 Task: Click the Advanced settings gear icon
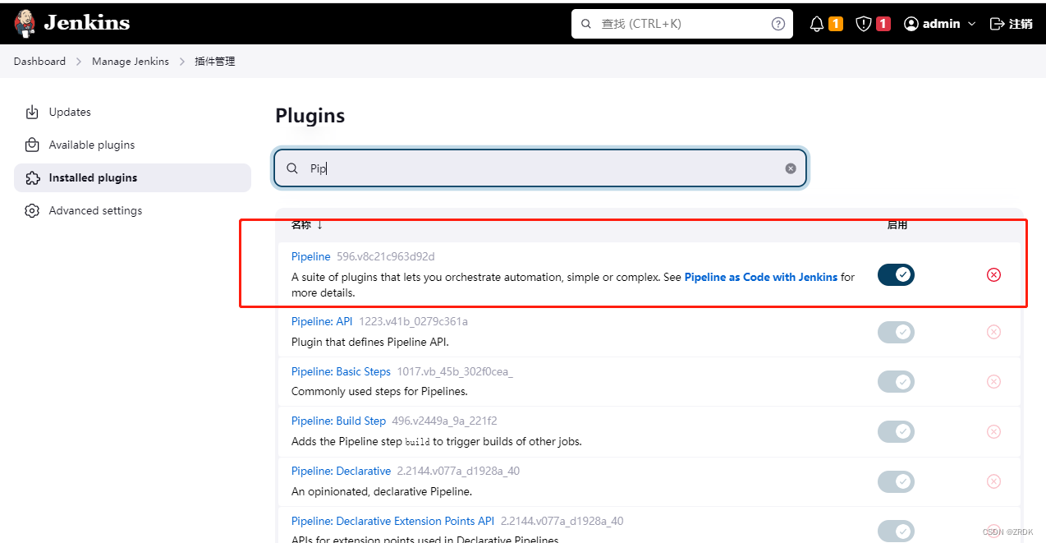tap(32, 210)
